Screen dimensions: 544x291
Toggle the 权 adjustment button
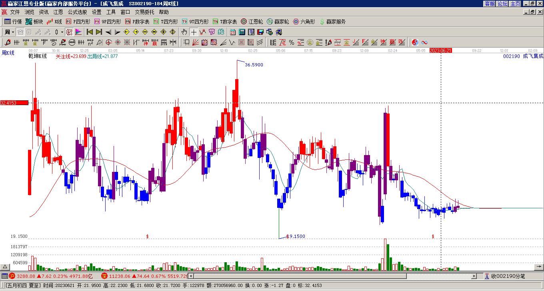(69, 32)
